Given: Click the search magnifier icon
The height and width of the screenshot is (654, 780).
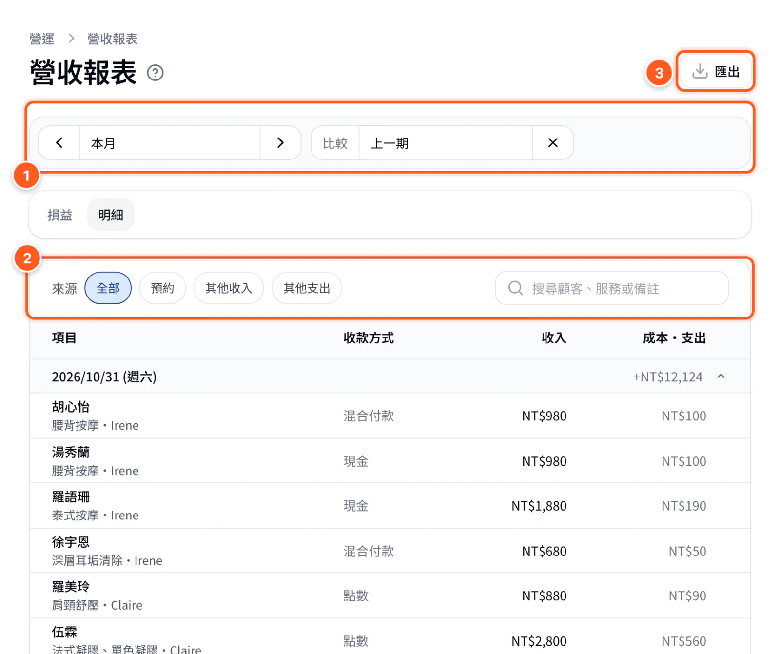Looking at the screenshot, I should click(x=516, y=288).
